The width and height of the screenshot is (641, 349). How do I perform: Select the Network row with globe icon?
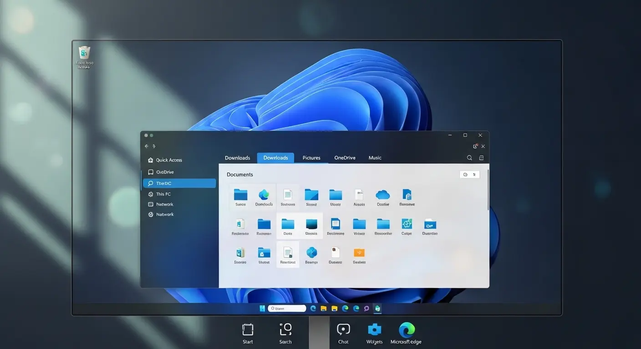[161, 214]
